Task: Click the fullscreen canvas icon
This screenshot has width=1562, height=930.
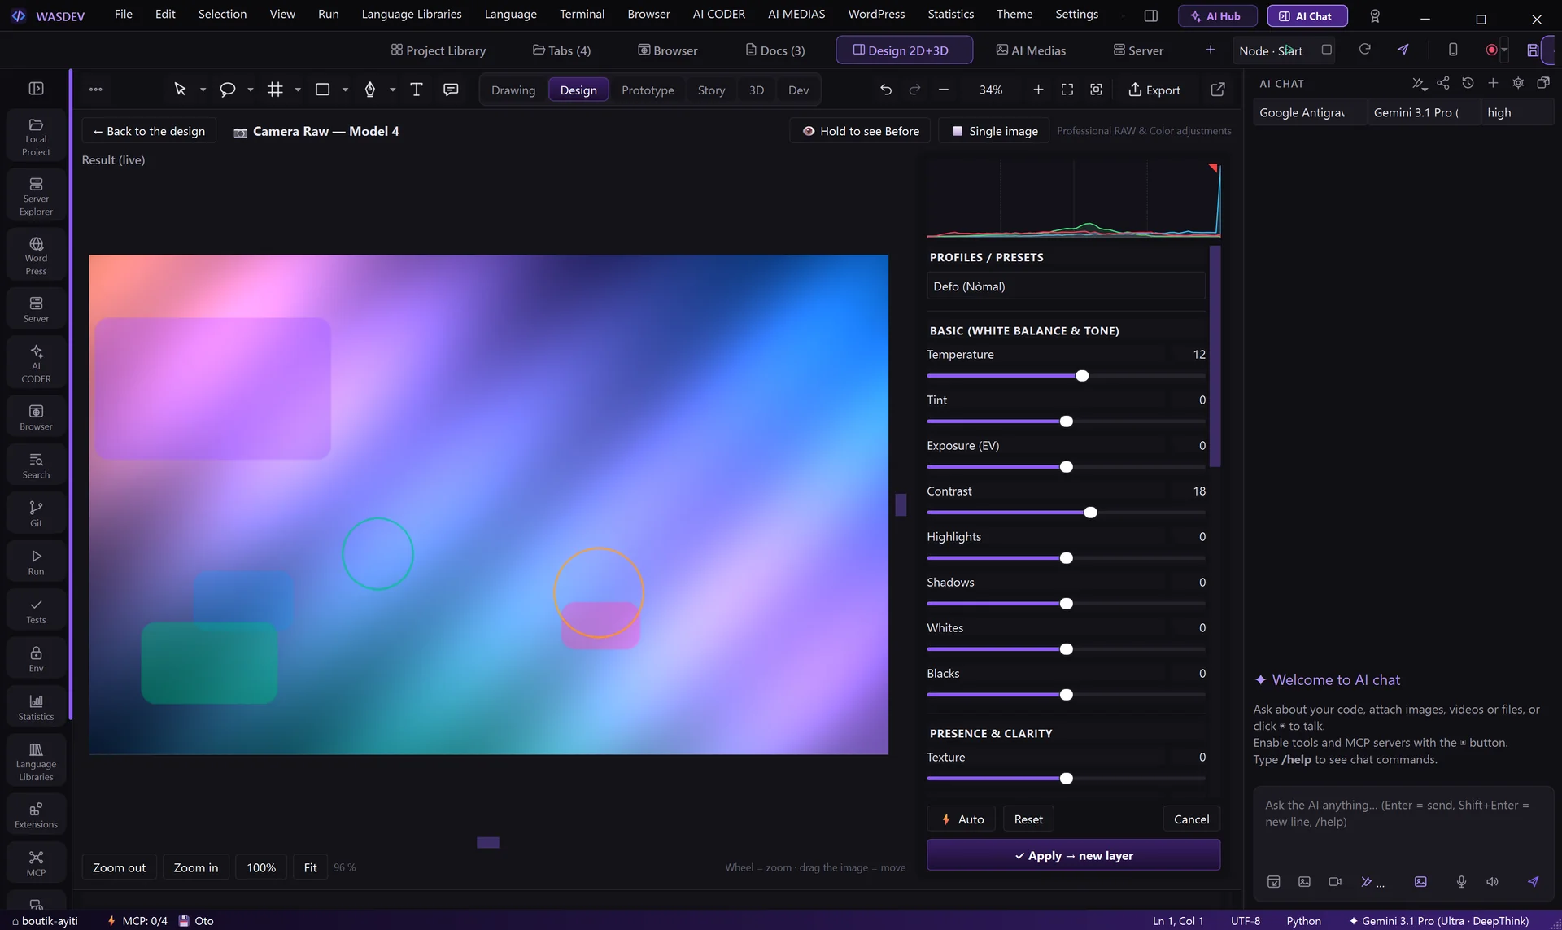Action: tap(1067, 90)
